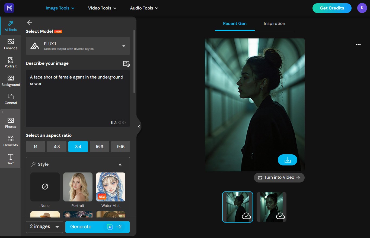This screenshot has width=370, height=238.
Task: Open the Elements panel in the sidebar
Action: [11, 141]
